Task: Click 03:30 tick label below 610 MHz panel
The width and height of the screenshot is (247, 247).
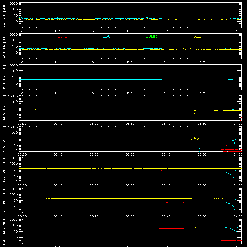Action: [130, 93]
